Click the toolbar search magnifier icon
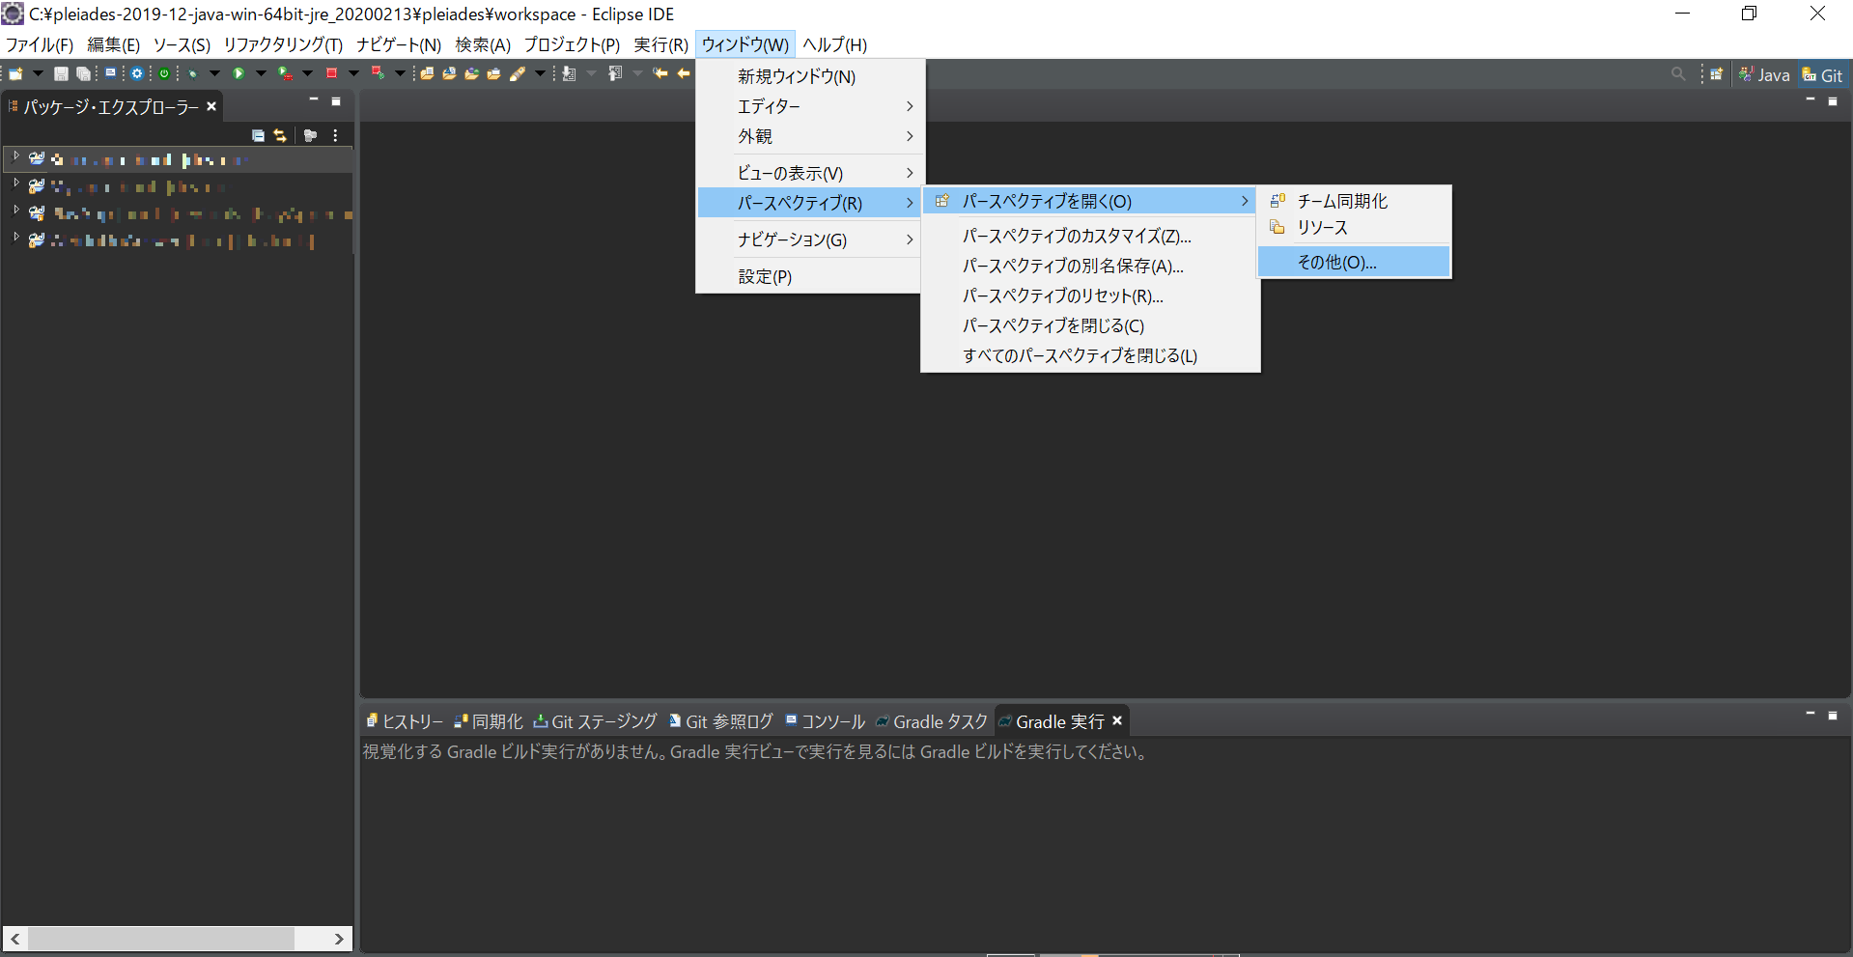 (x=1678, y=74)
